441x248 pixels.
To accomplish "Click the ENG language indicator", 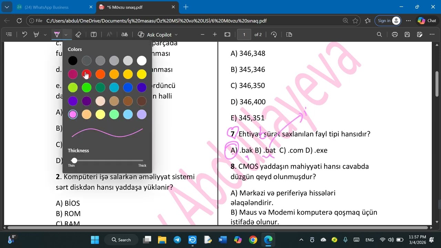I will (x=369, y=240).
